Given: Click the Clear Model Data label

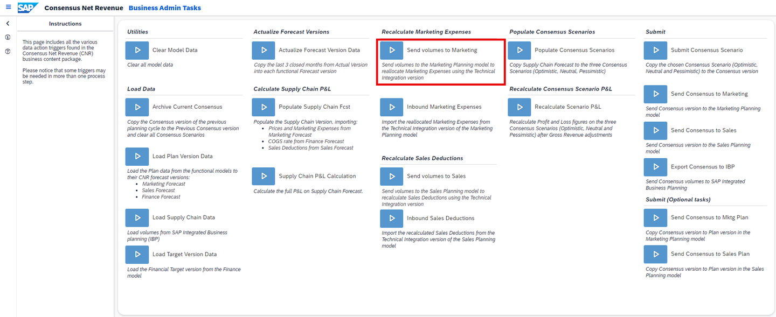Looking at the screenshot, I should click(x=175, y=50).
